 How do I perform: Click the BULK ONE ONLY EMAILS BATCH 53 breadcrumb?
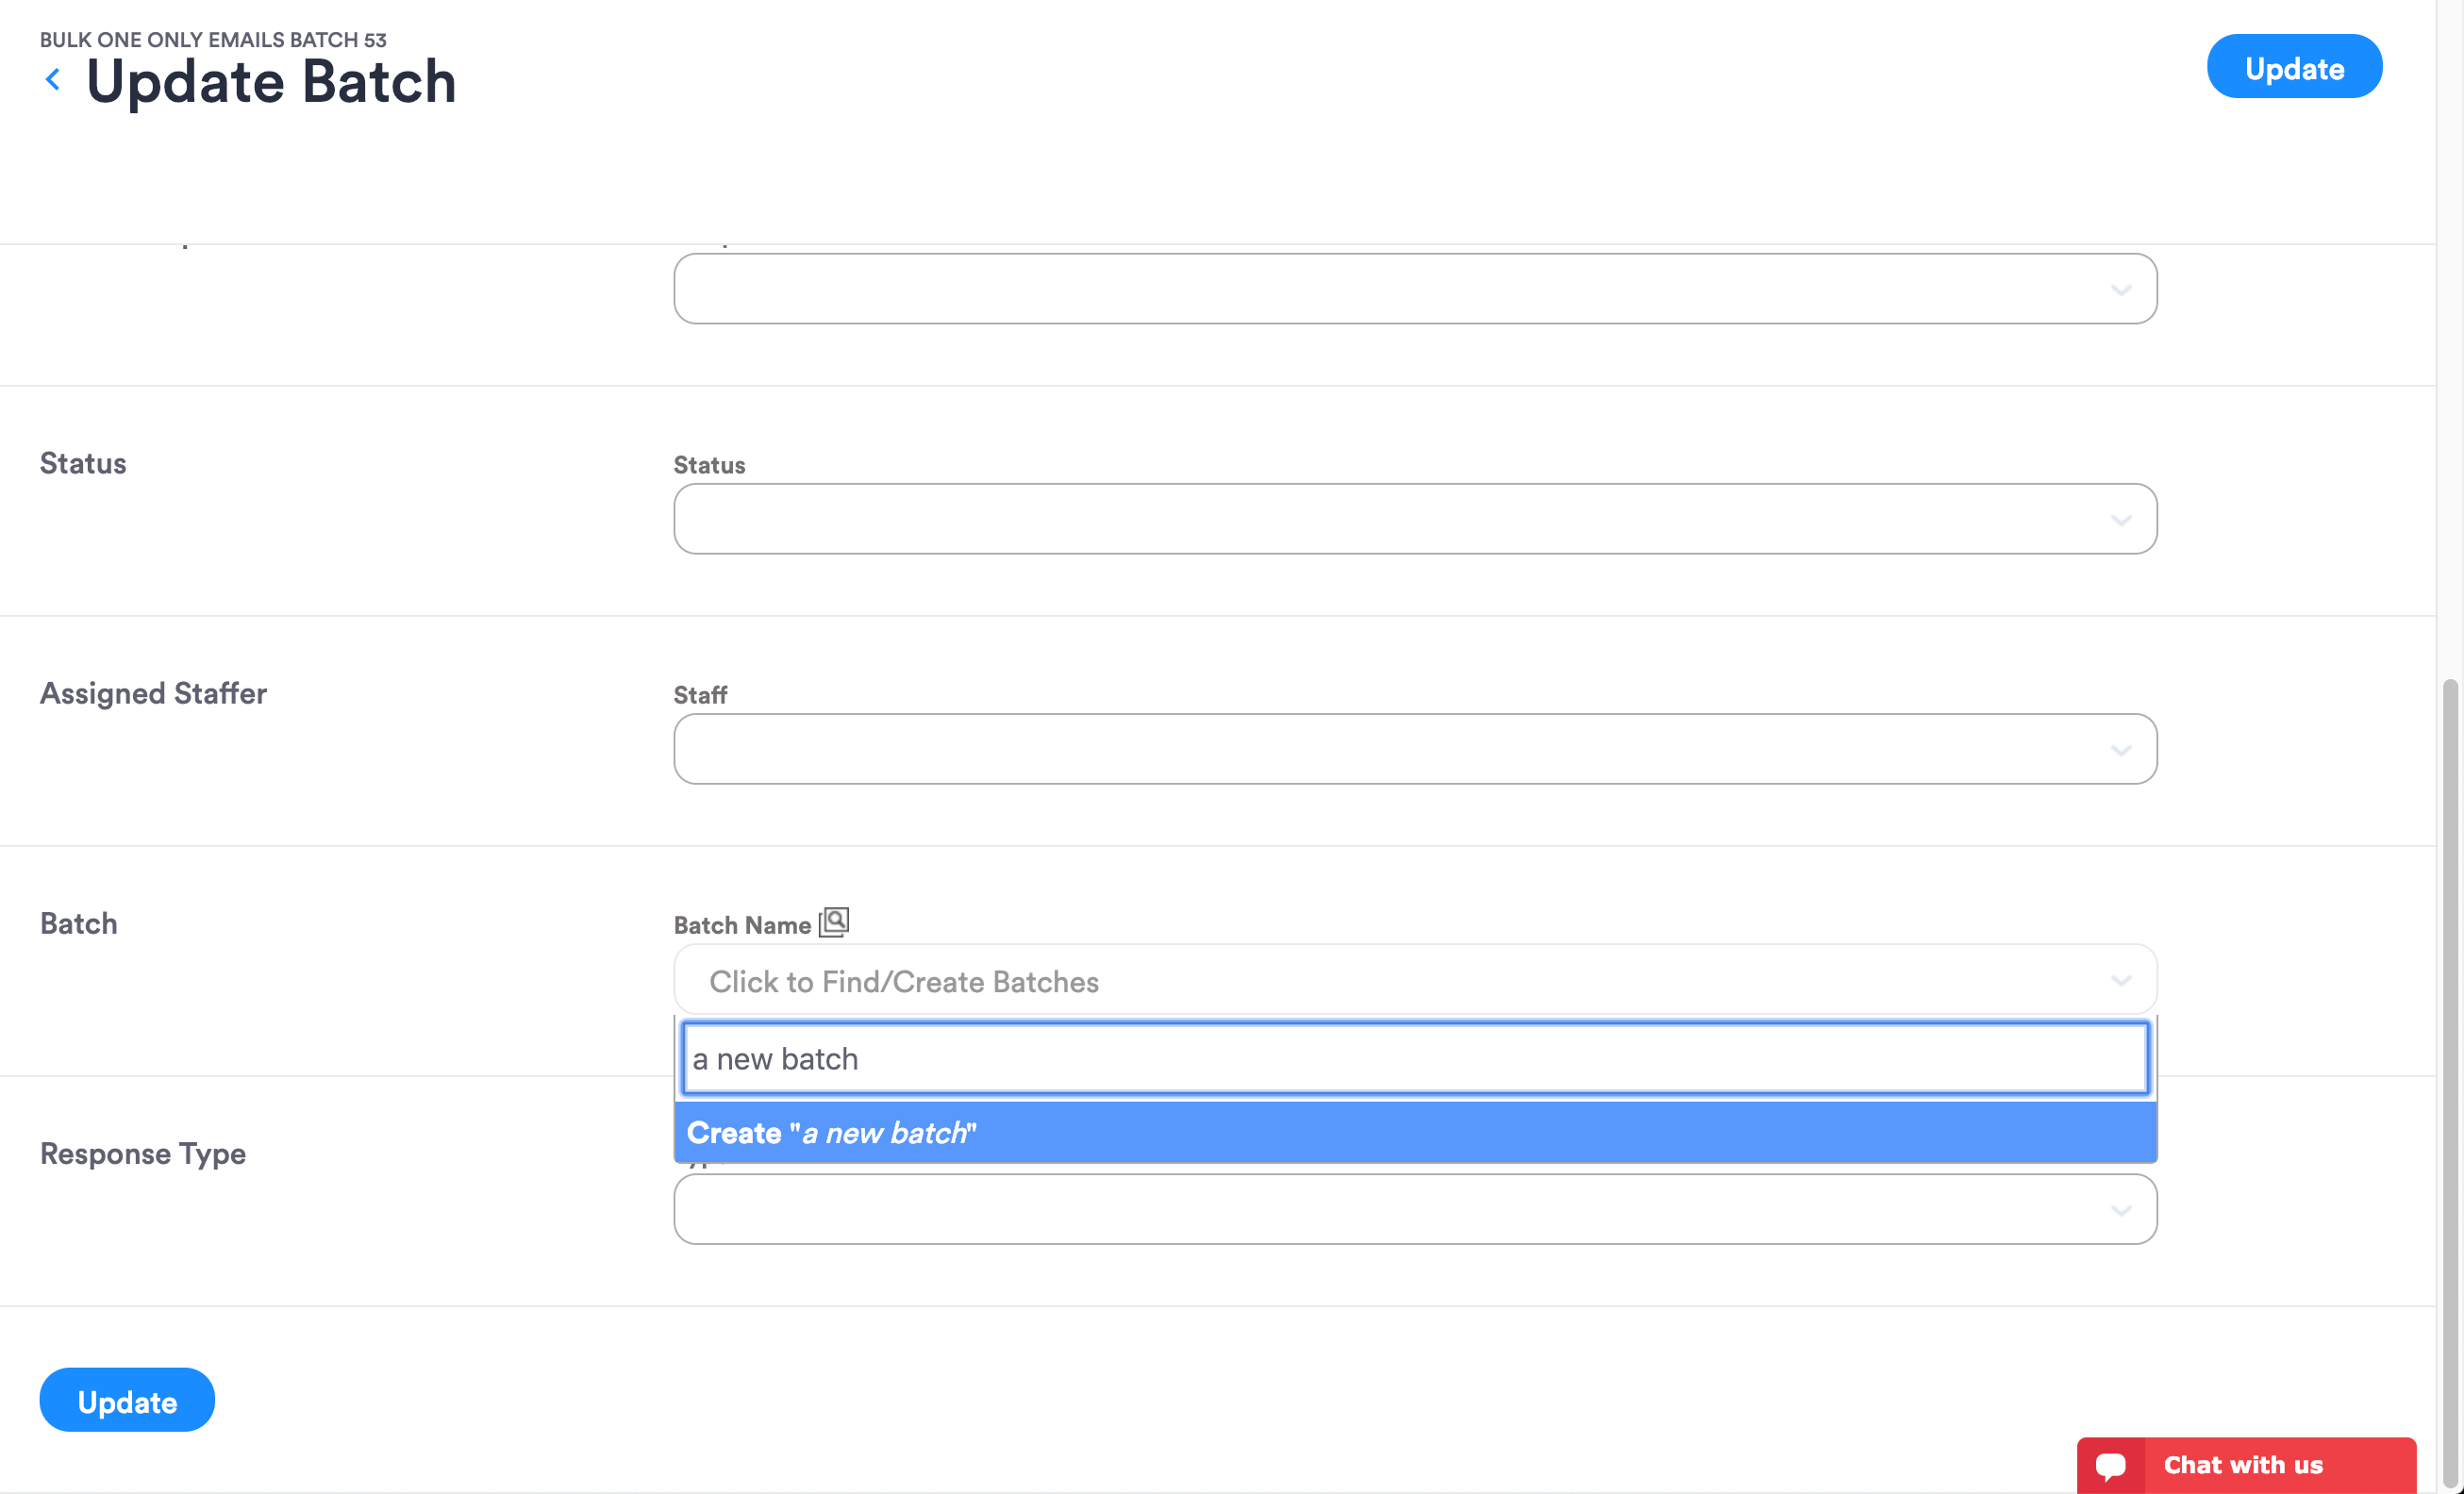click(213, 39)
